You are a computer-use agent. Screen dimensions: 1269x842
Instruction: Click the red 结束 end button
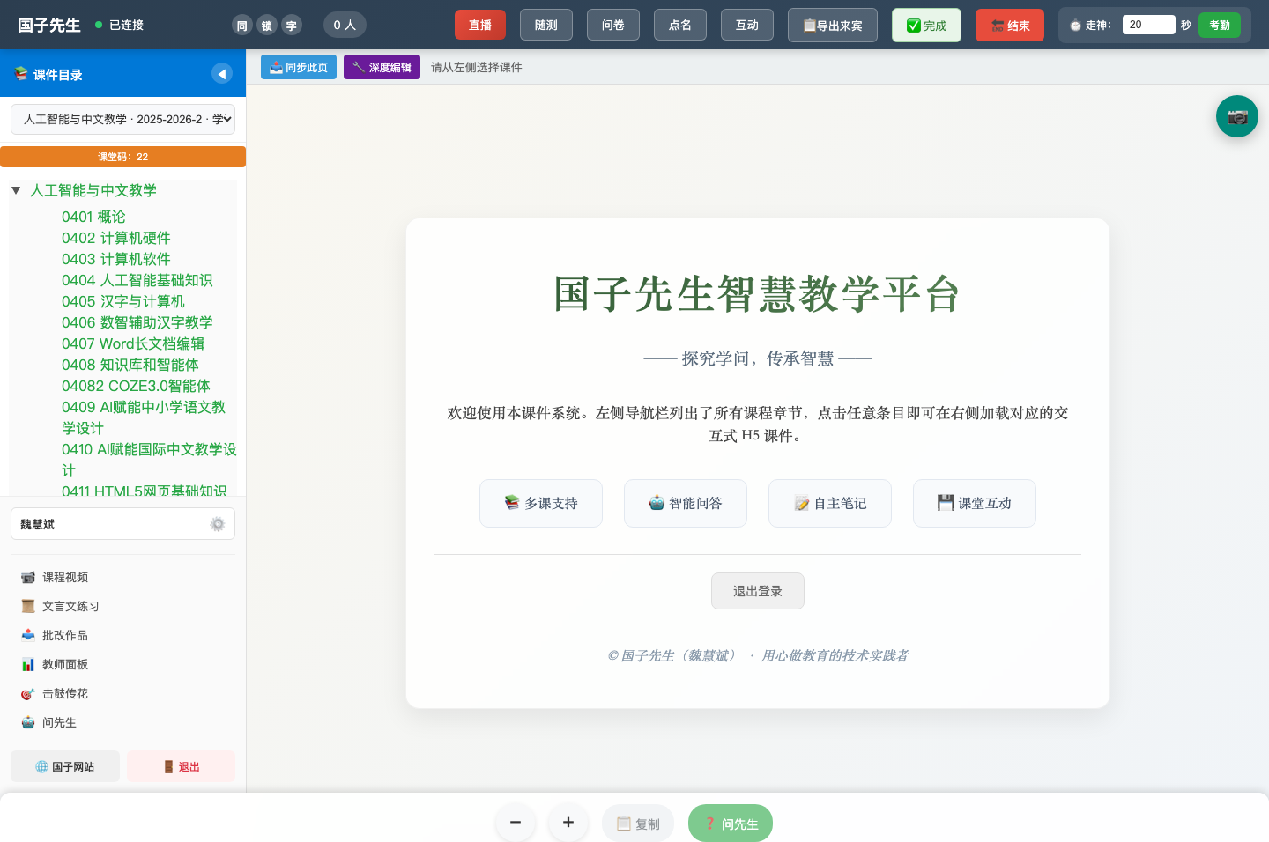coord(1010,25)
